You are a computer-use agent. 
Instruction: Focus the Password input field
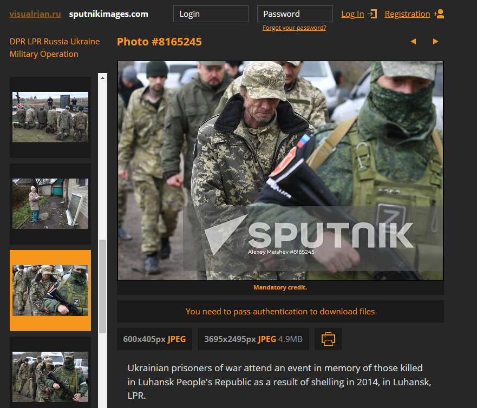295,14
